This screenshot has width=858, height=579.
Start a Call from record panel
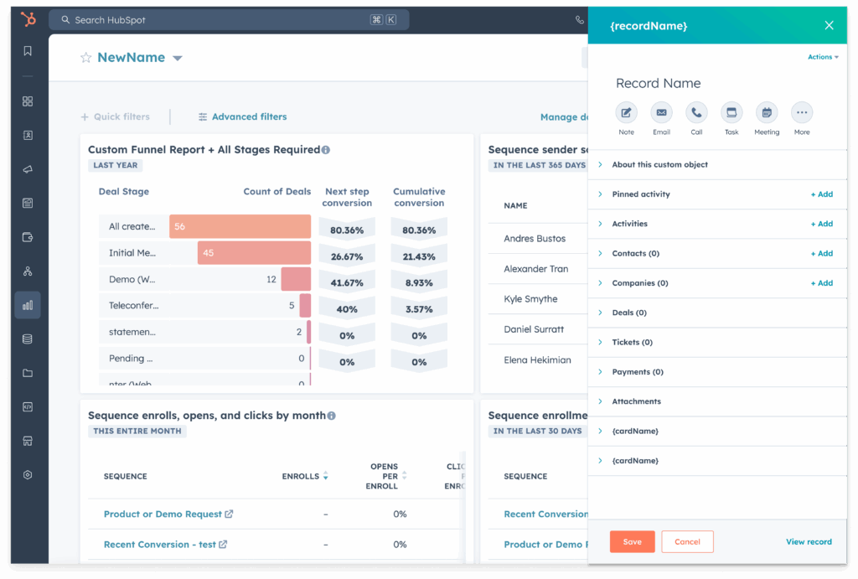[x=696, y=113]
